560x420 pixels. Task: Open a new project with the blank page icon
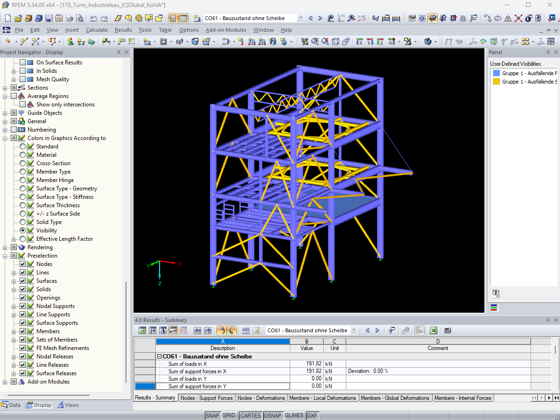[7, 18]
